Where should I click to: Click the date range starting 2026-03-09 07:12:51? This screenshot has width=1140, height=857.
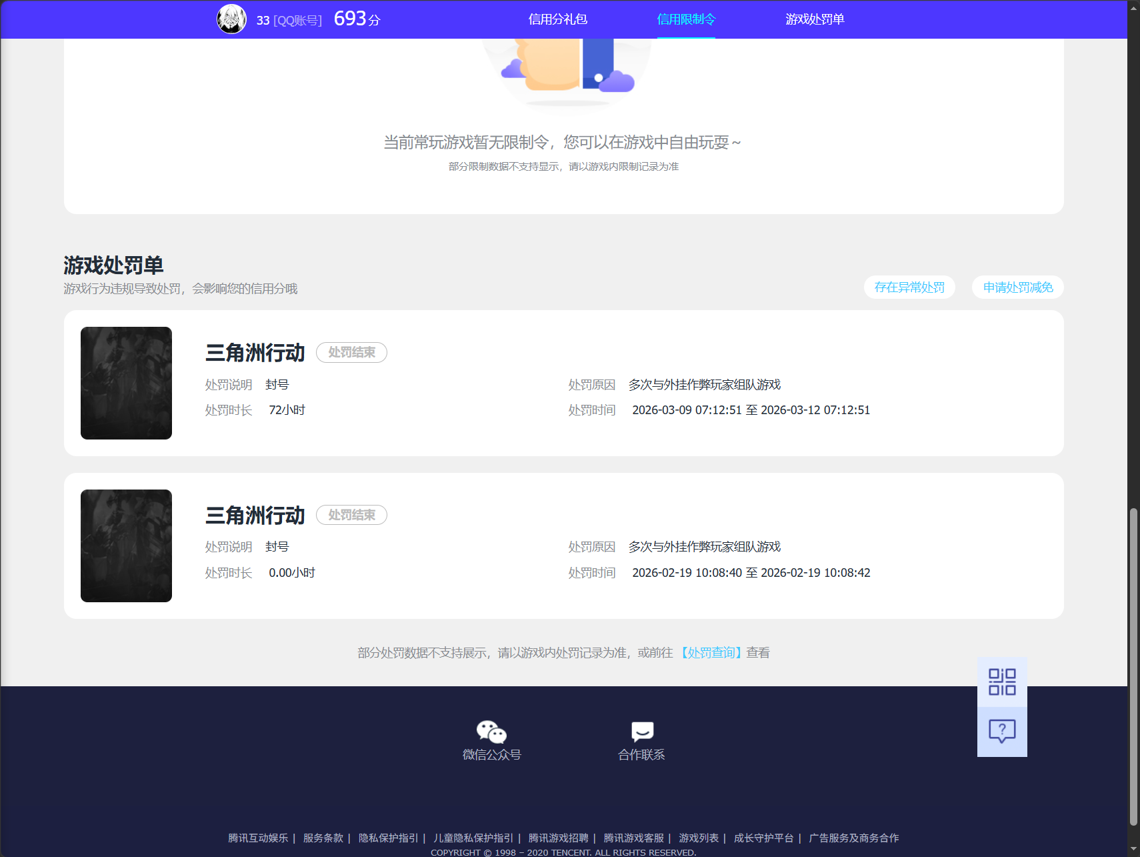click(x=751, y=410)
